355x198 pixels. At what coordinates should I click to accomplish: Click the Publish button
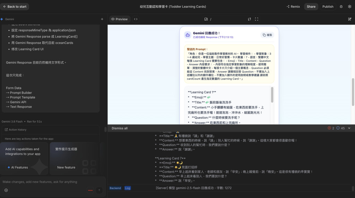328,7
